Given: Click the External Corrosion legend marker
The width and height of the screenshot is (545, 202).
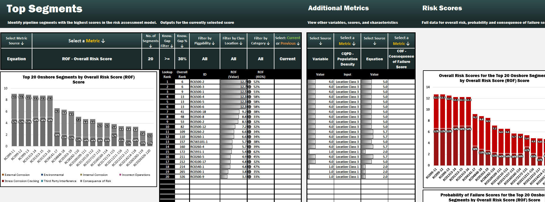Looking at the screenshot, I should pos(3,175).
